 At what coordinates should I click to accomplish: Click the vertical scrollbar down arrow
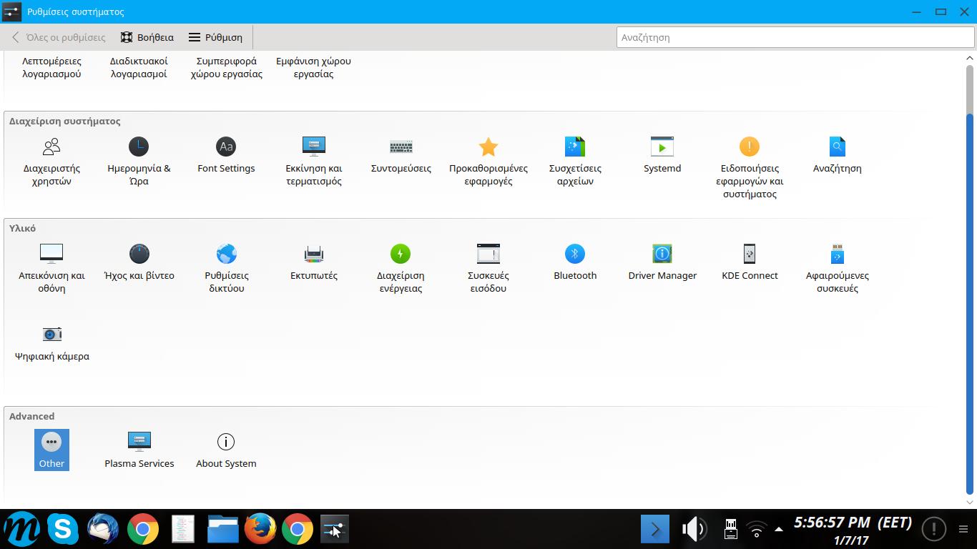pyautogui.click(x=971, y=502)
